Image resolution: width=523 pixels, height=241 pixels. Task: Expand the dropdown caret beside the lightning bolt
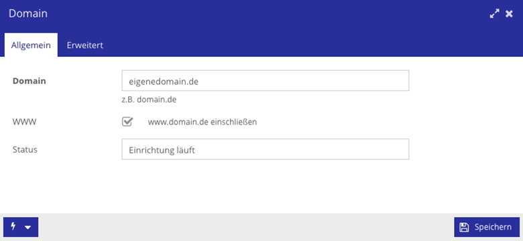(28, 228)
